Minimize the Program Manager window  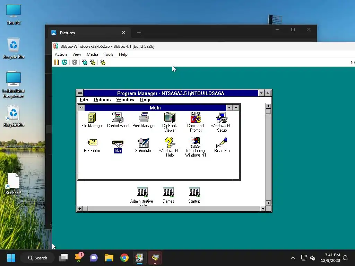pos(261,93)
